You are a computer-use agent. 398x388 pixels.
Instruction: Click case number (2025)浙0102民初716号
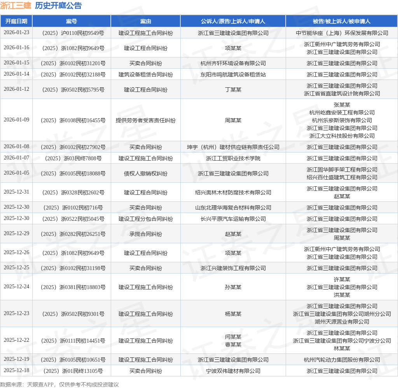73,208
